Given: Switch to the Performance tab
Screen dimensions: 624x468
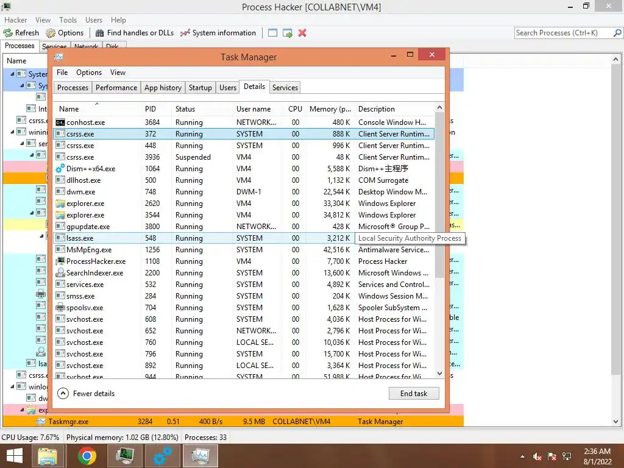Looking at the screenshot, I should (116, 88).
